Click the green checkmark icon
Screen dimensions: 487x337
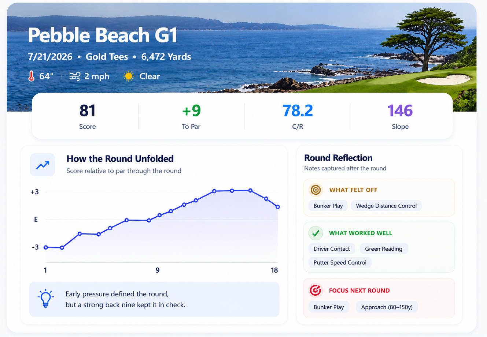(x=316, y=233)
